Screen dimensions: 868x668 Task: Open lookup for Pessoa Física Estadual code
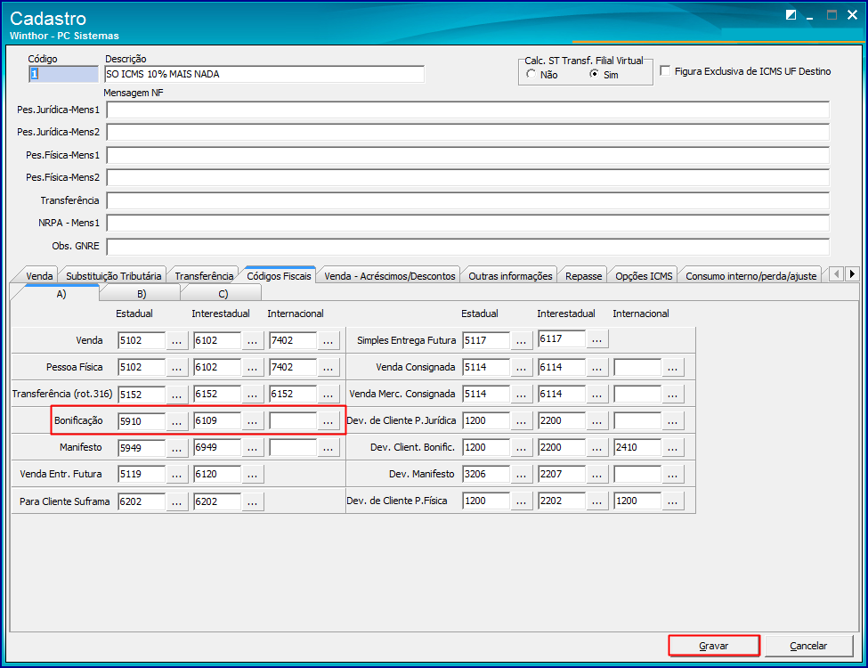pos(176,367)
